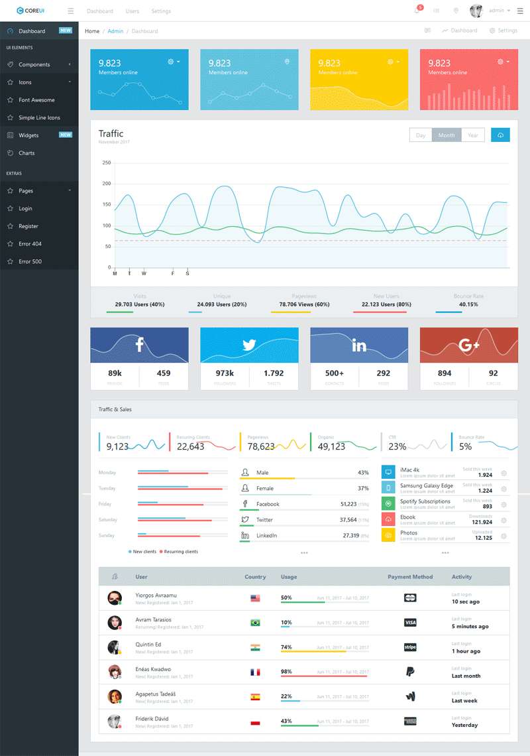This screenshot has width=530, height=756.
Task: Open the notifications bell icon
Action: tap(417, 11)
